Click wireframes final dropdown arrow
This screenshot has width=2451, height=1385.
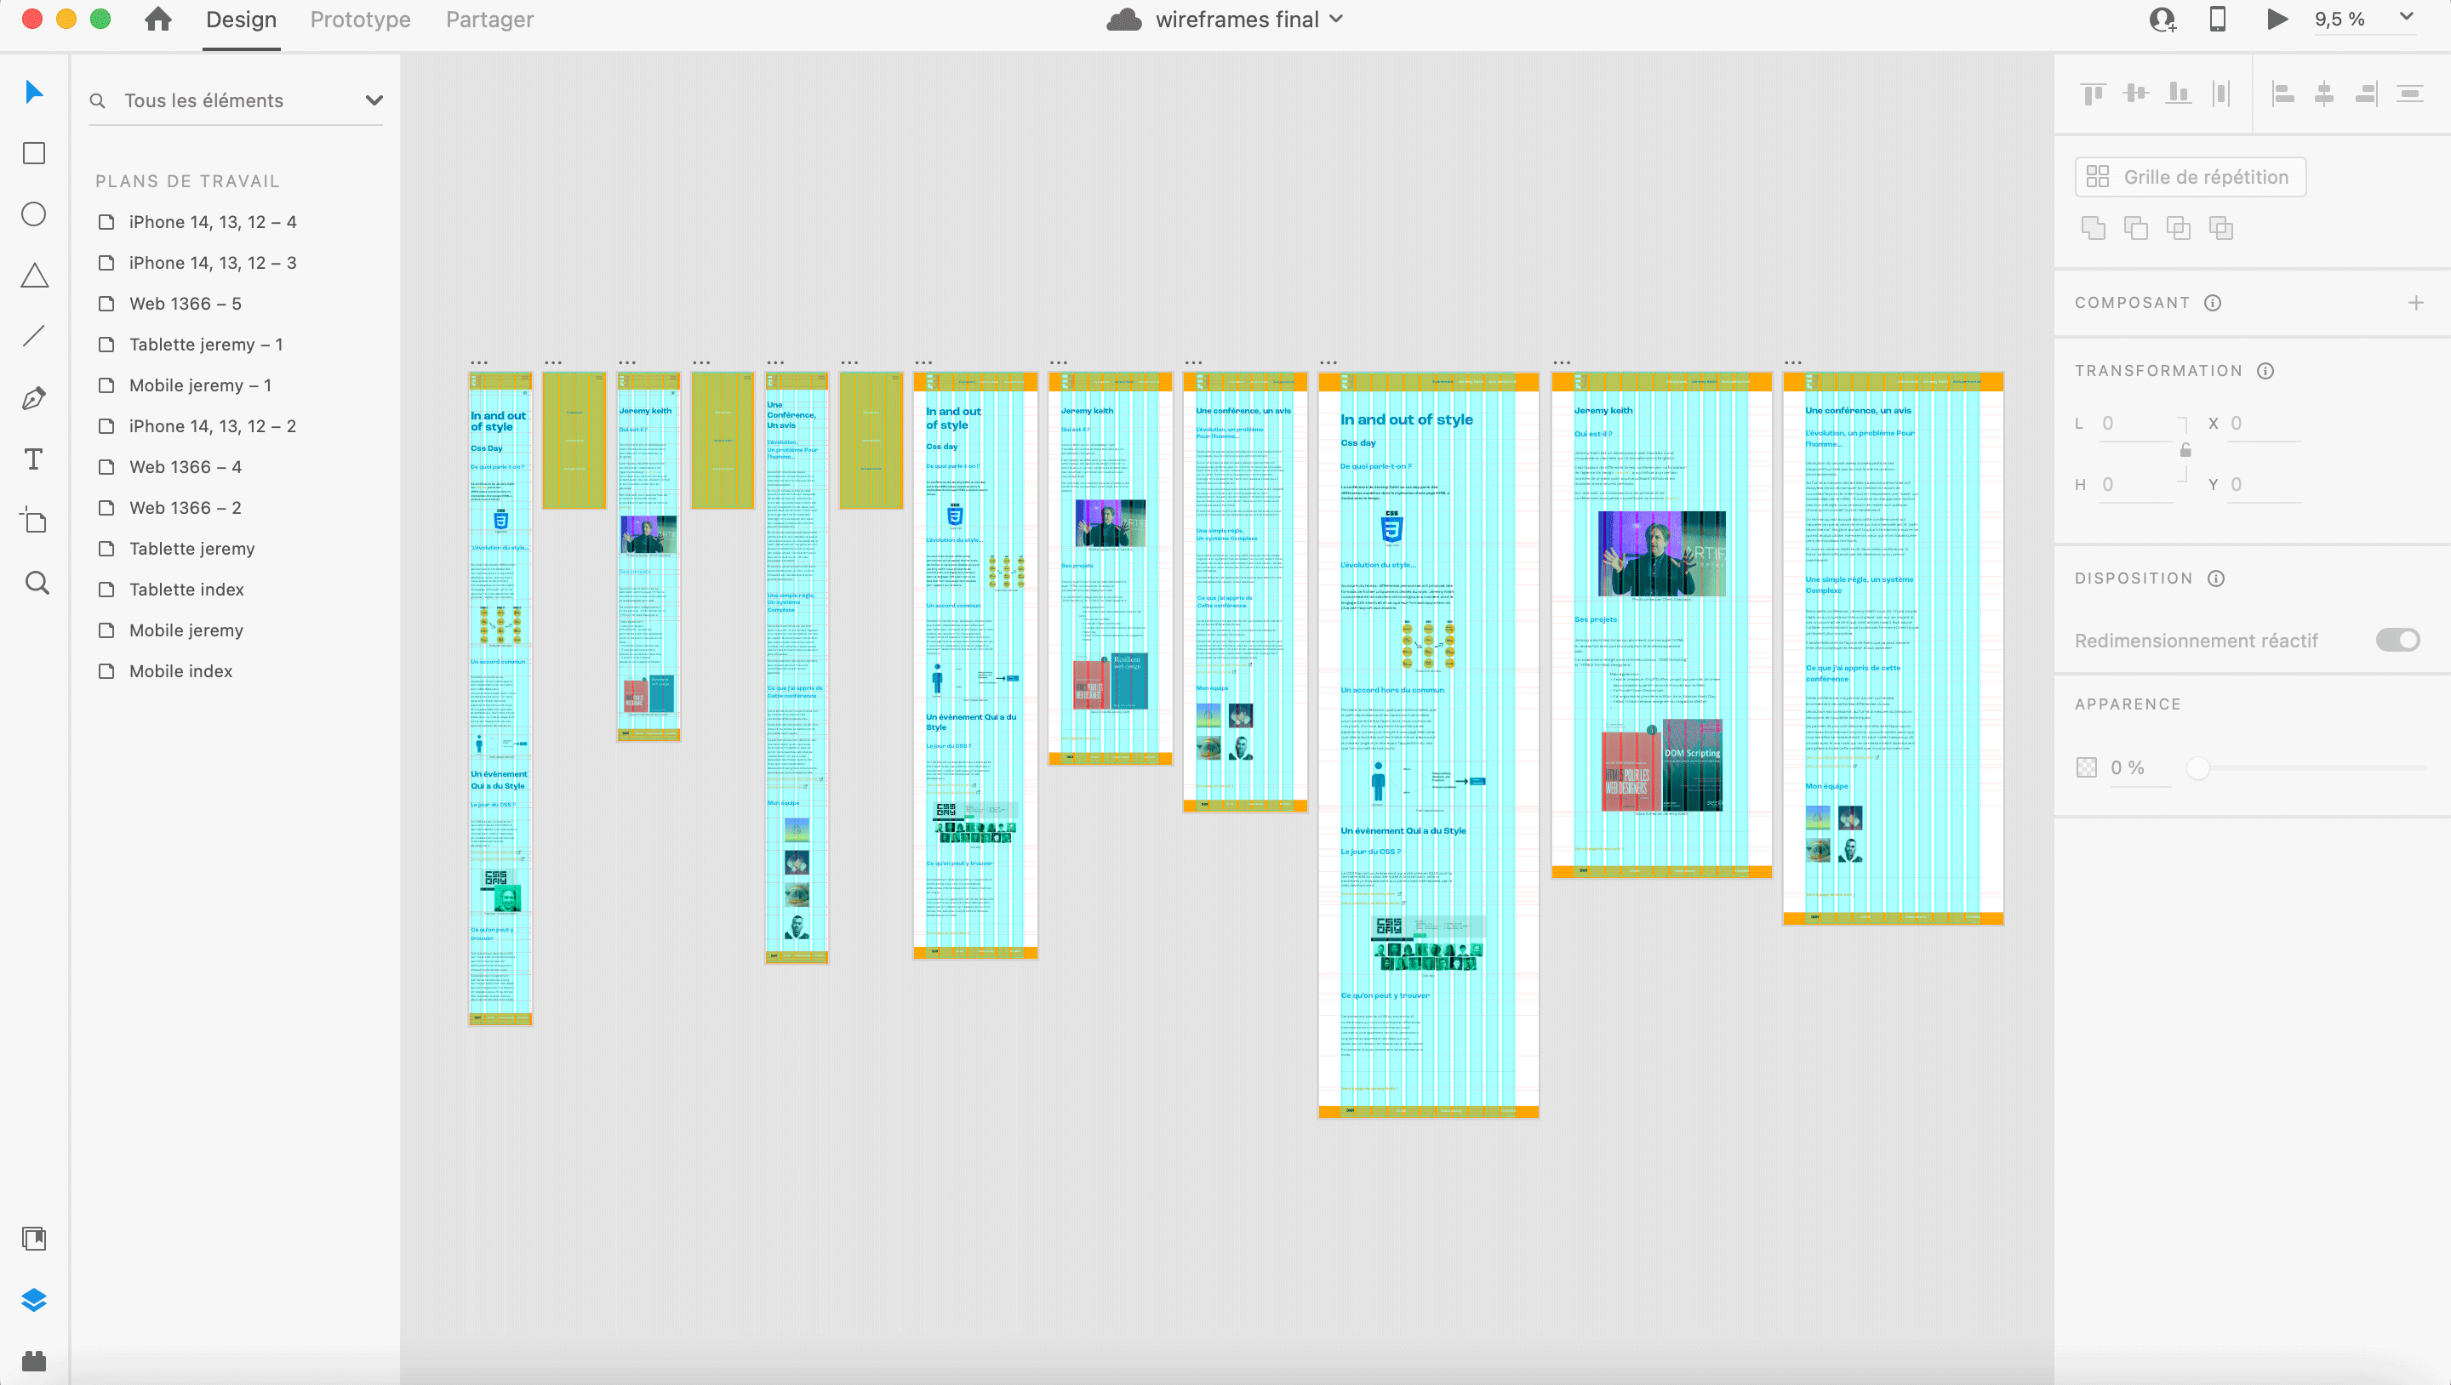pyautogui.click(x=1340, y=20)
